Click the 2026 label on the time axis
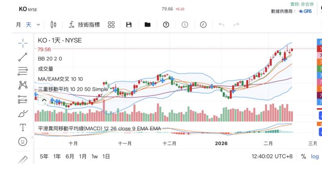The width and height of the screenshot is (322, 172). 221,143
